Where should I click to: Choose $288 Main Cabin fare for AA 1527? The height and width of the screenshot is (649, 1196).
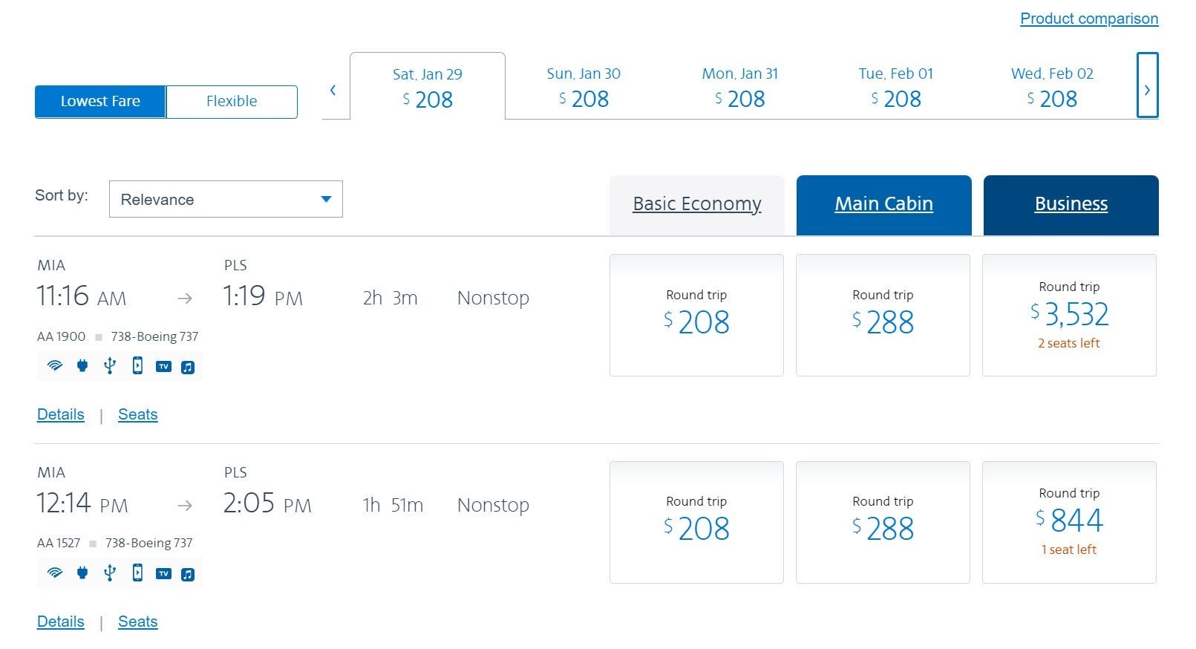point(883,522)
